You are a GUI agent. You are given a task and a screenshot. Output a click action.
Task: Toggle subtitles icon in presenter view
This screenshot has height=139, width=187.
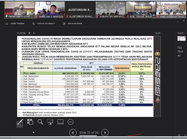point(60,122)
